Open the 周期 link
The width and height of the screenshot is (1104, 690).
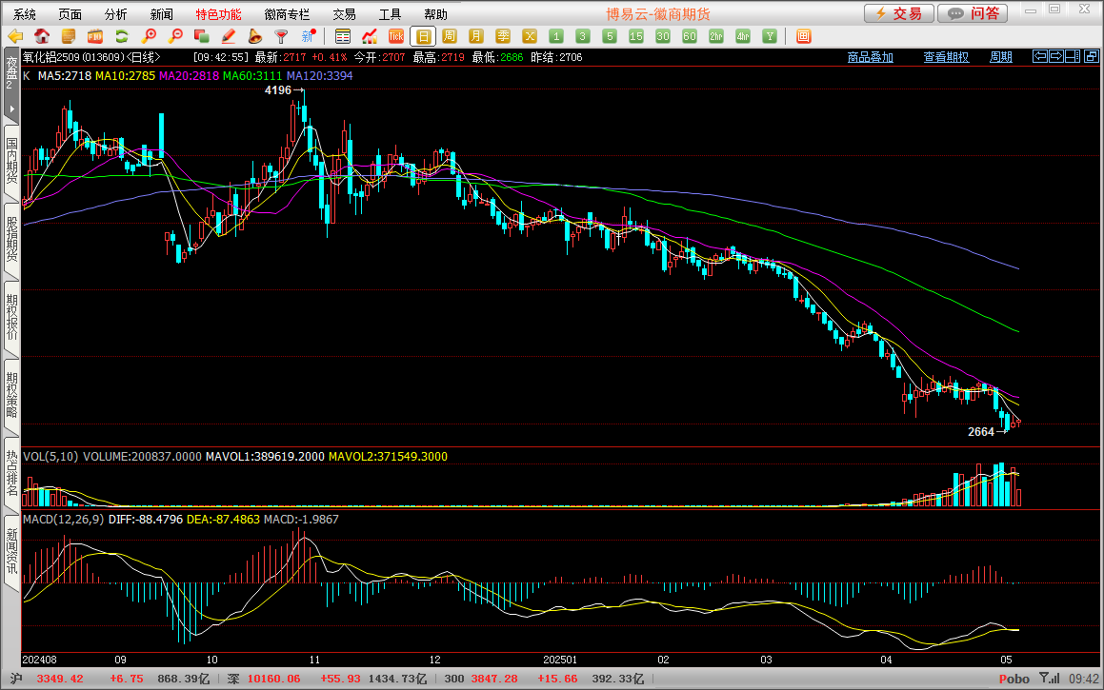pyautogui.click(x=1001, y=57)
